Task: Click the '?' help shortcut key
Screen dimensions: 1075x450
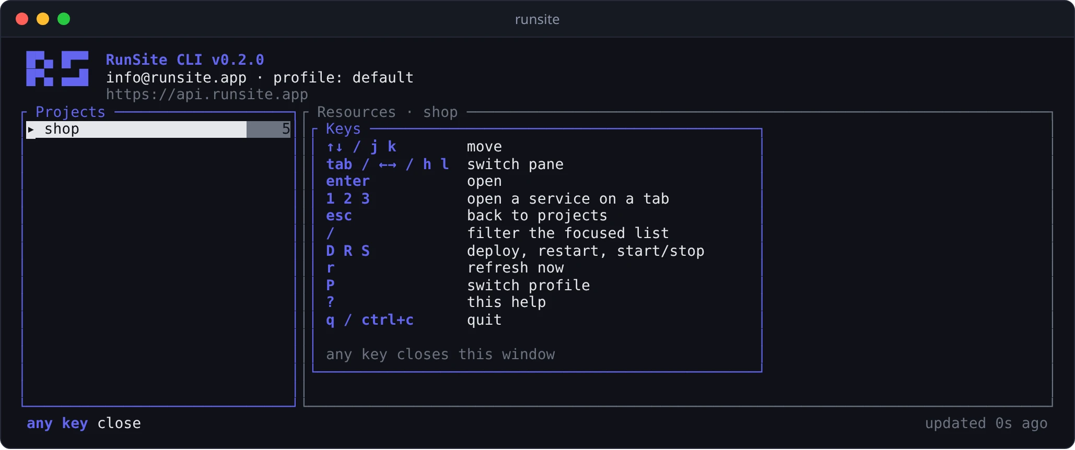Action: pos(330,302)
